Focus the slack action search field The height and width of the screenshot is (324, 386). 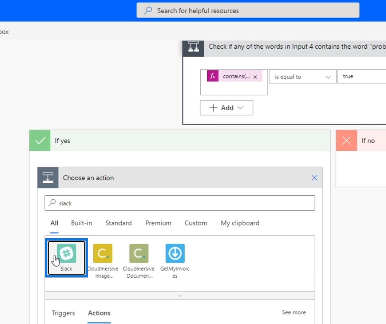[180, 203]
